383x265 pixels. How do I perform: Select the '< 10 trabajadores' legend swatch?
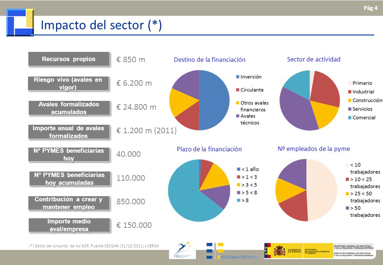pyautogui.click(x=347, y=165)
